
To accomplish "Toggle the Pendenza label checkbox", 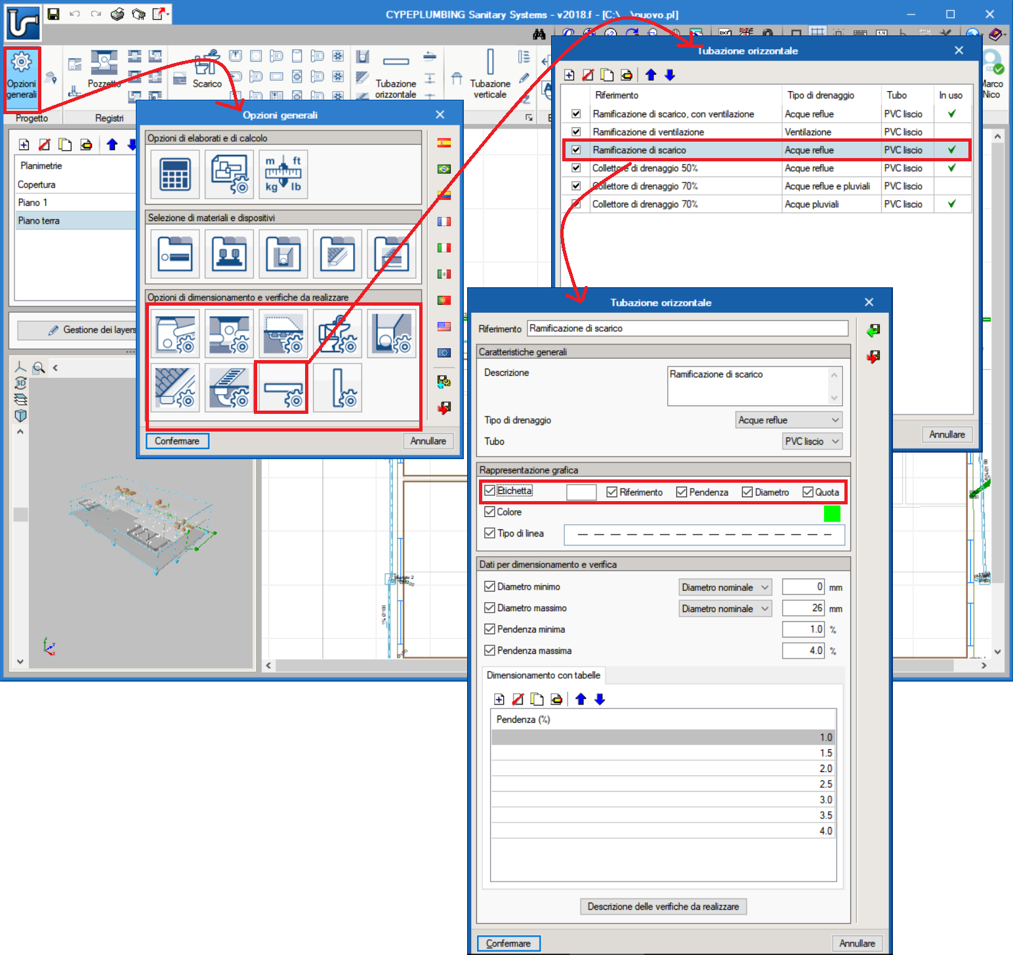I will click(682, 492).
